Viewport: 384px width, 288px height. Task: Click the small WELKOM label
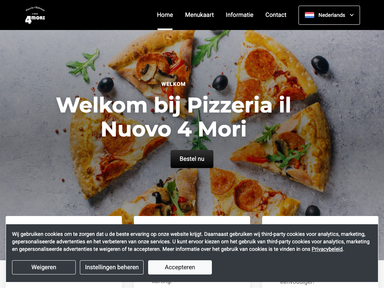point(173,84)
